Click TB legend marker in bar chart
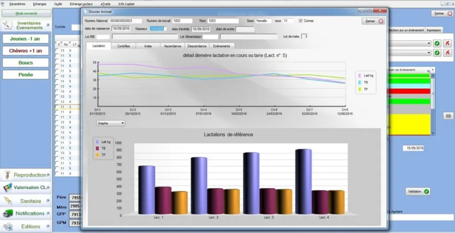 (97, 148)
